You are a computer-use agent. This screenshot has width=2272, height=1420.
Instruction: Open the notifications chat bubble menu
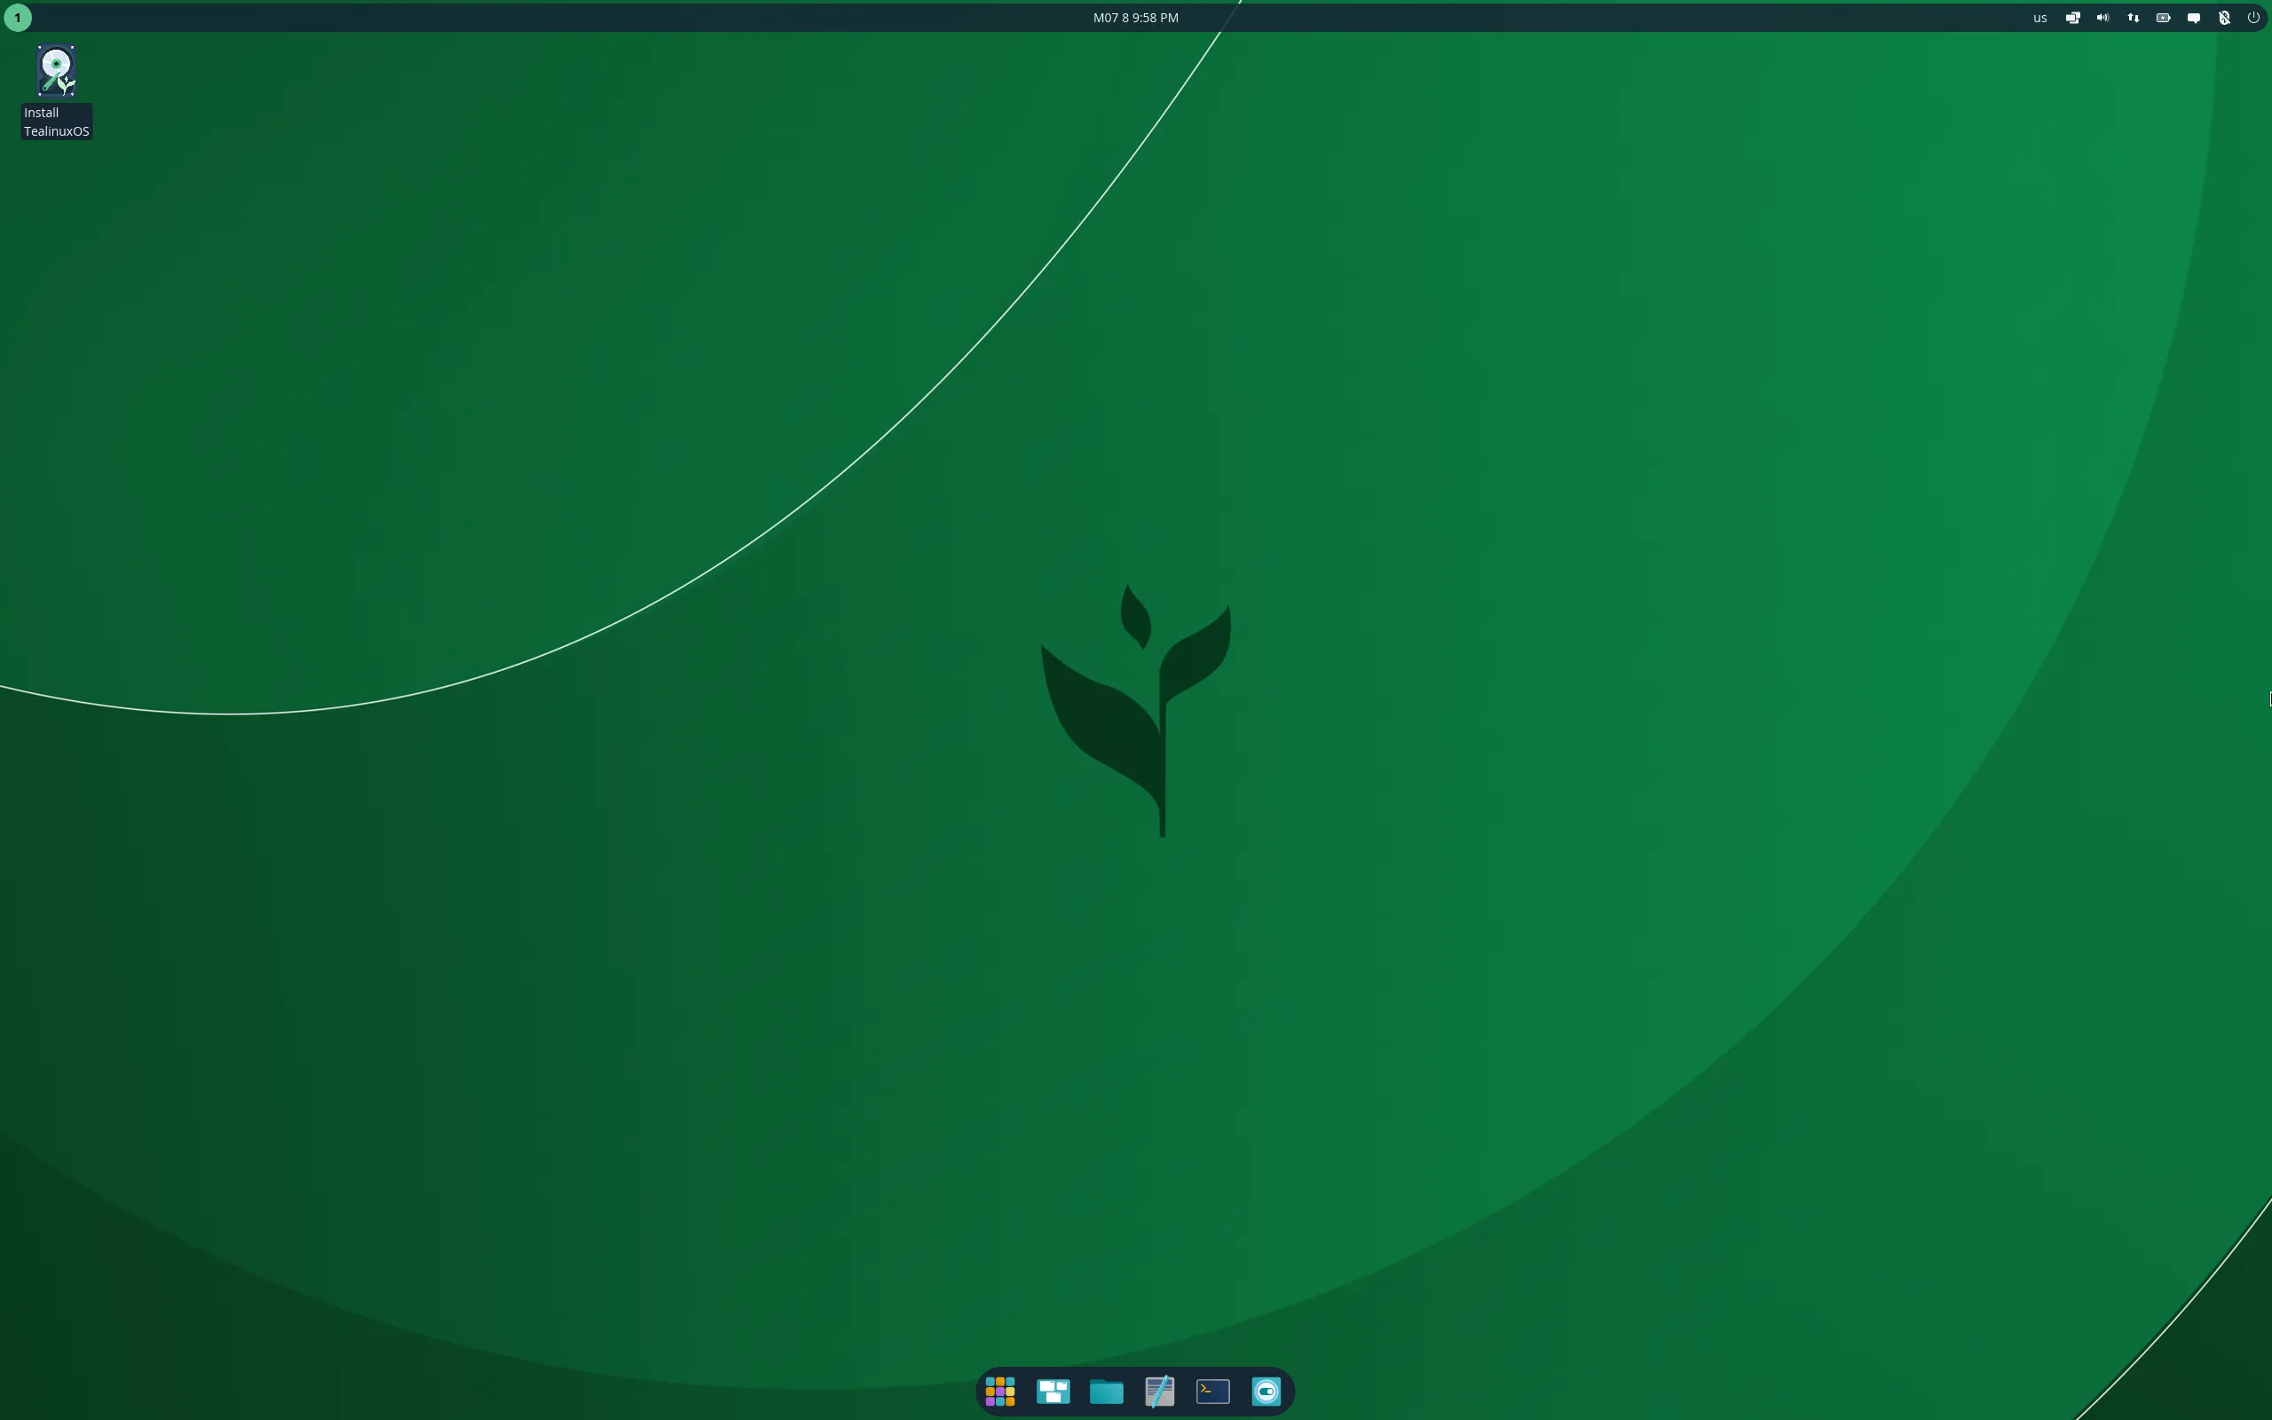(2194, 17)
